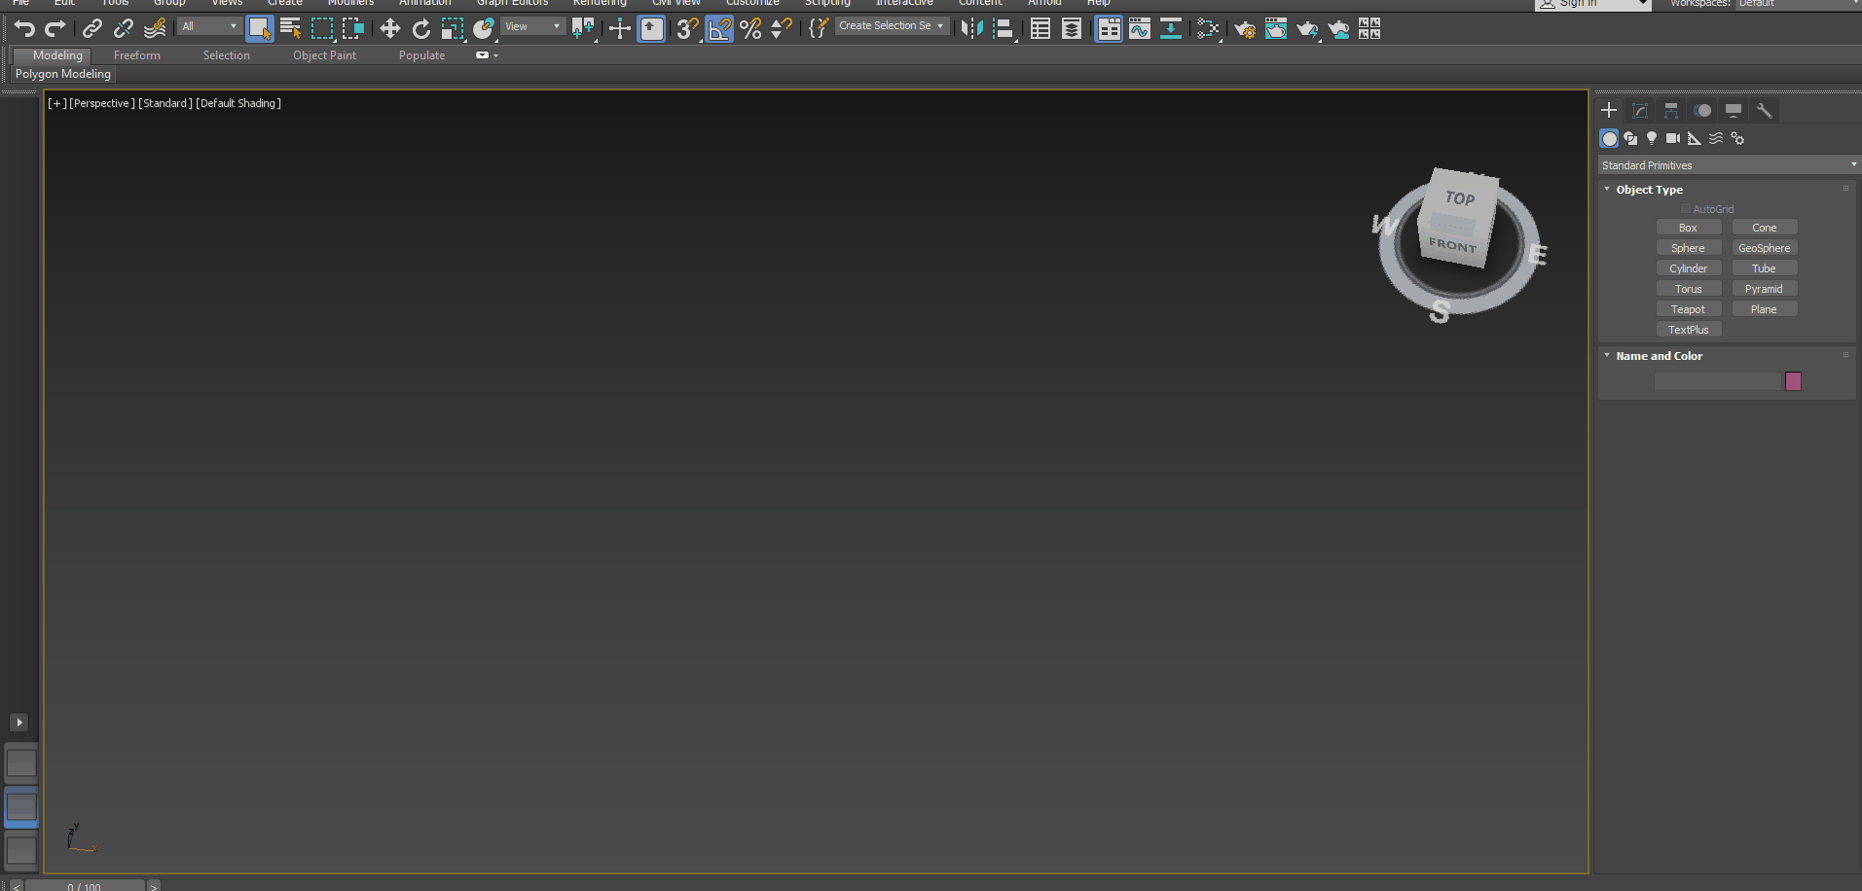Open Select by Name dialog
1862x891 pixels.
pos(290,28)
